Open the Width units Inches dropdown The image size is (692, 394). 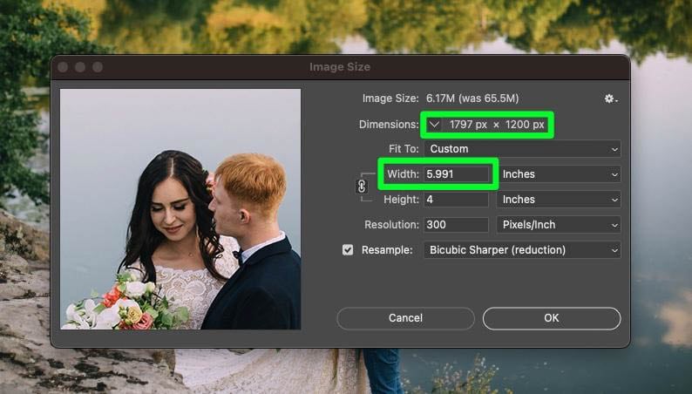coord(559,174)
